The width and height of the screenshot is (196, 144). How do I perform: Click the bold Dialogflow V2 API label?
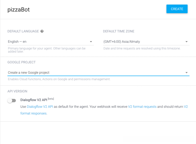(33, 100)
